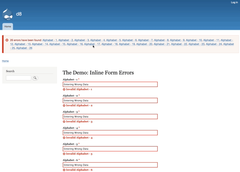240x172 pixels.
Task: Jump to Alphabet - 23 error link
Action: (x=196, y=44)
